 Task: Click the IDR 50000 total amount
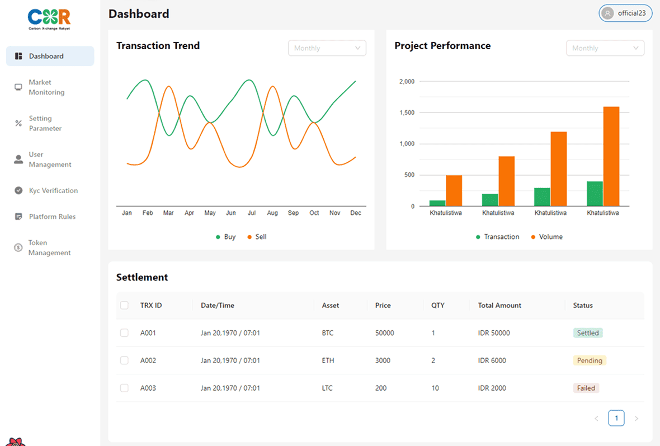pos(494,333)
